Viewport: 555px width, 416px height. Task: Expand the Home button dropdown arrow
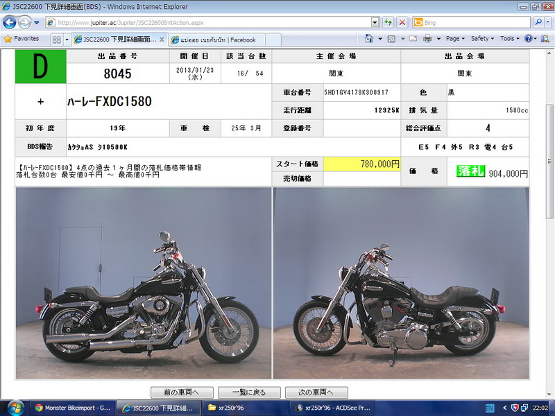380,39
